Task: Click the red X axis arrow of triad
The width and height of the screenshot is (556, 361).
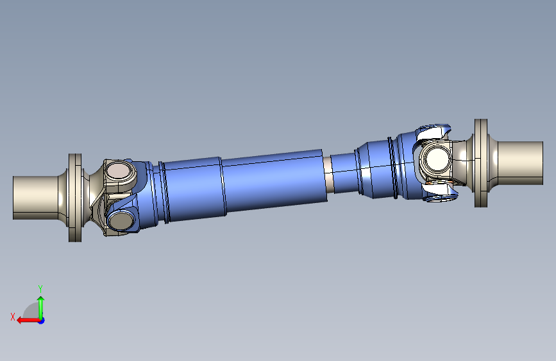Action: point(28,321)
